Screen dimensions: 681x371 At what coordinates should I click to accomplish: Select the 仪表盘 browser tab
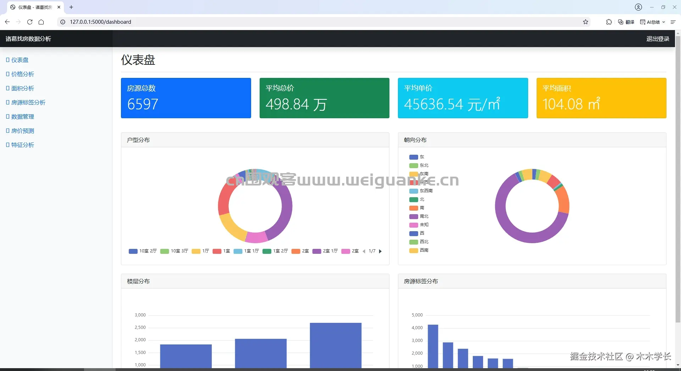tap(35, 7)
